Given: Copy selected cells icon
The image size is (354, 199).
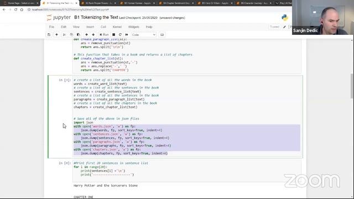Looking at the screenshot, I should point(71,35).
